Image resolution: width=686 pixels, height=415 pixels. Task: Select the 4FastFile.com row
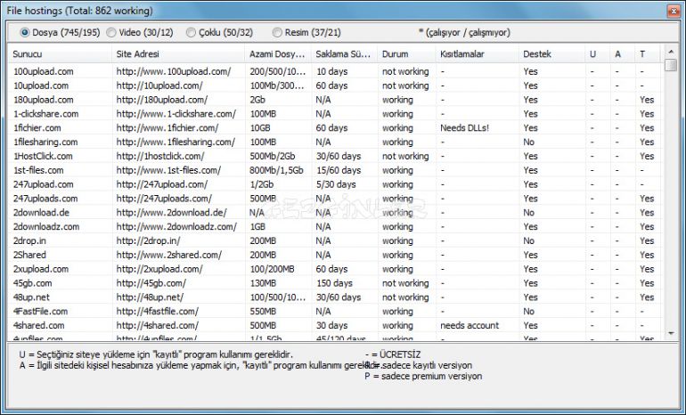pos(335,311)
